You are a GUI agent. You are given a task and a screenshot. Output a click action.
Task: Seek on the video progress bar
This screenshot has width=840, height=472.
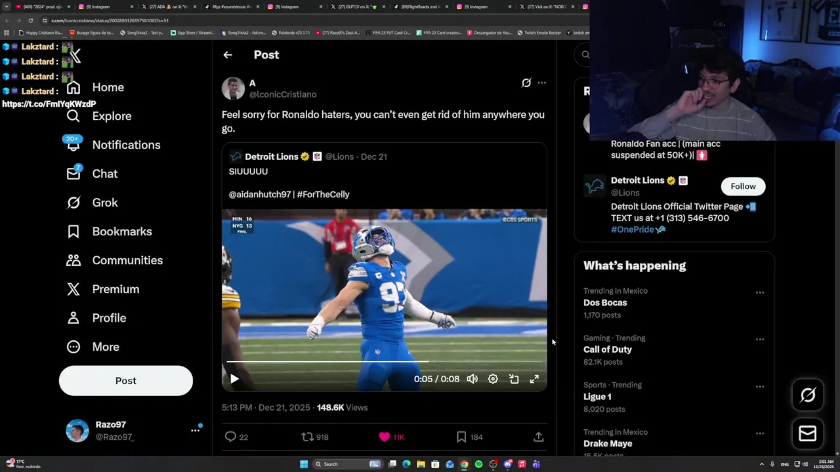[x=385, y=361]
